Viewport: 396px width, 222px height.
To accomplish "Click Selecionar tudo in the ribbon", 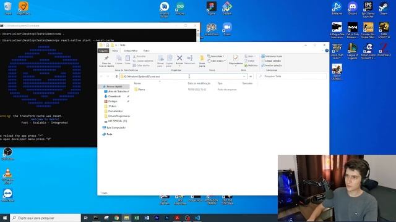I will point(272,56).
